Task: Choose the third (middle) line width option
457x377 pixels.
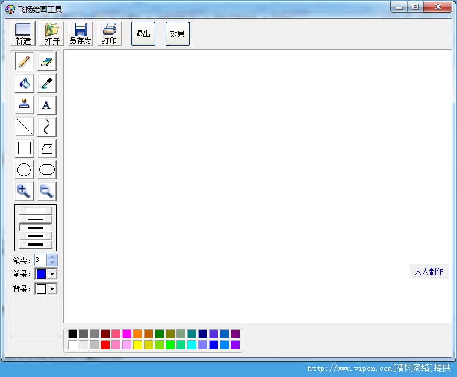Action: click(x=36, y=228)
